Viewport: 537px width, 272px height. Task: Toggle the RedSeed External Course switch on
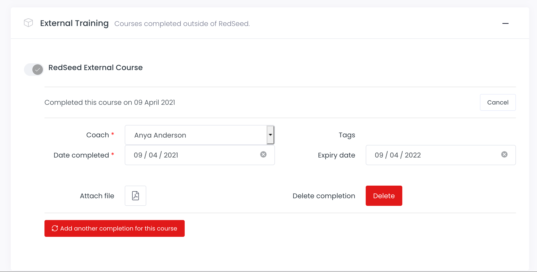point(33,69)
